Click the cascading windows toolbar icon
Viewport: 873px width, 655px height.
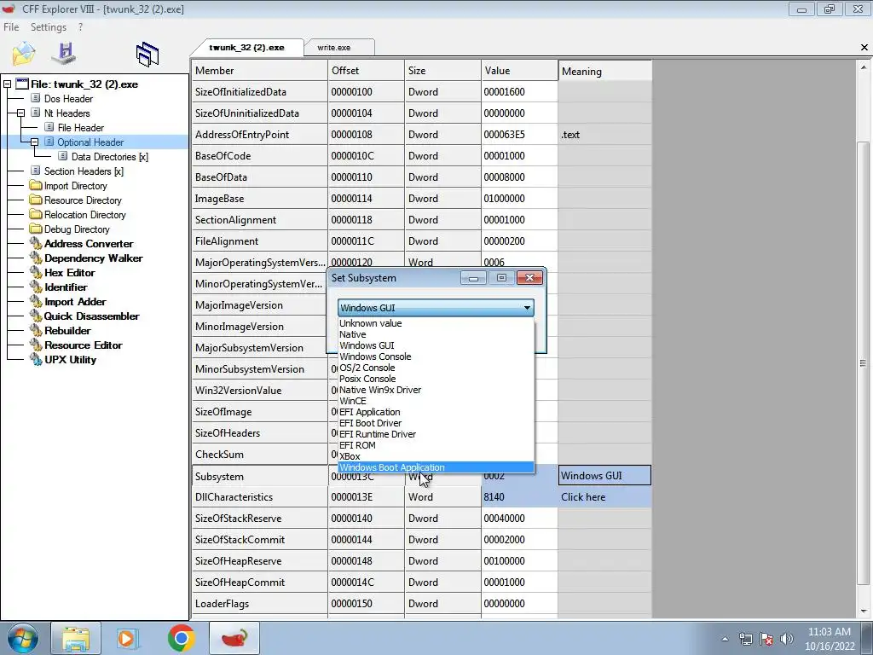click(147, 54)
